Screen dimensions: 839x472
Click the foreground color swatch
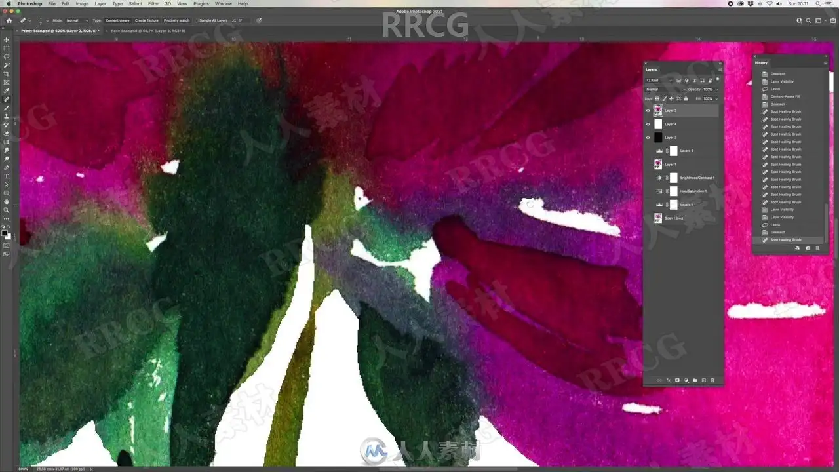[x=5, y=233]
